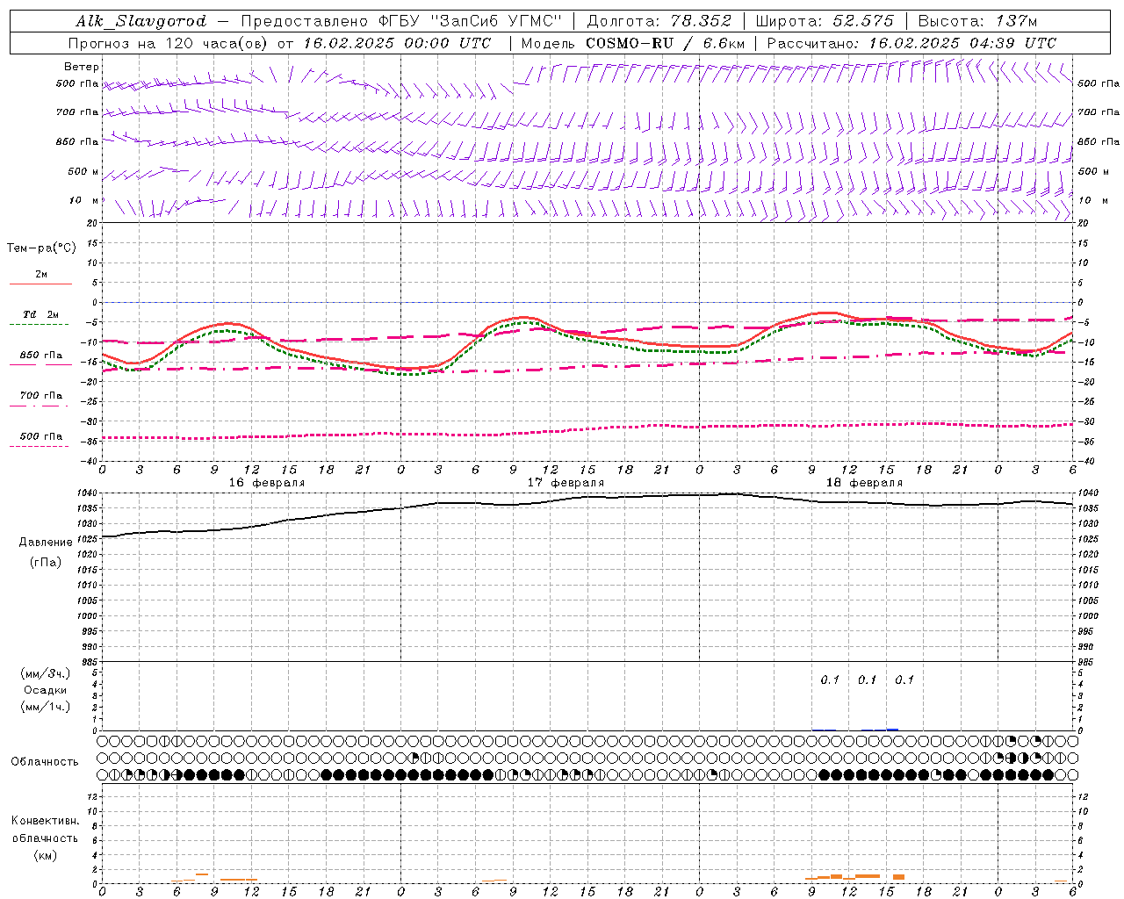1124x899 pixels.
Task: Click the '16 февраля' date label
Action: (x=267, y=483)
